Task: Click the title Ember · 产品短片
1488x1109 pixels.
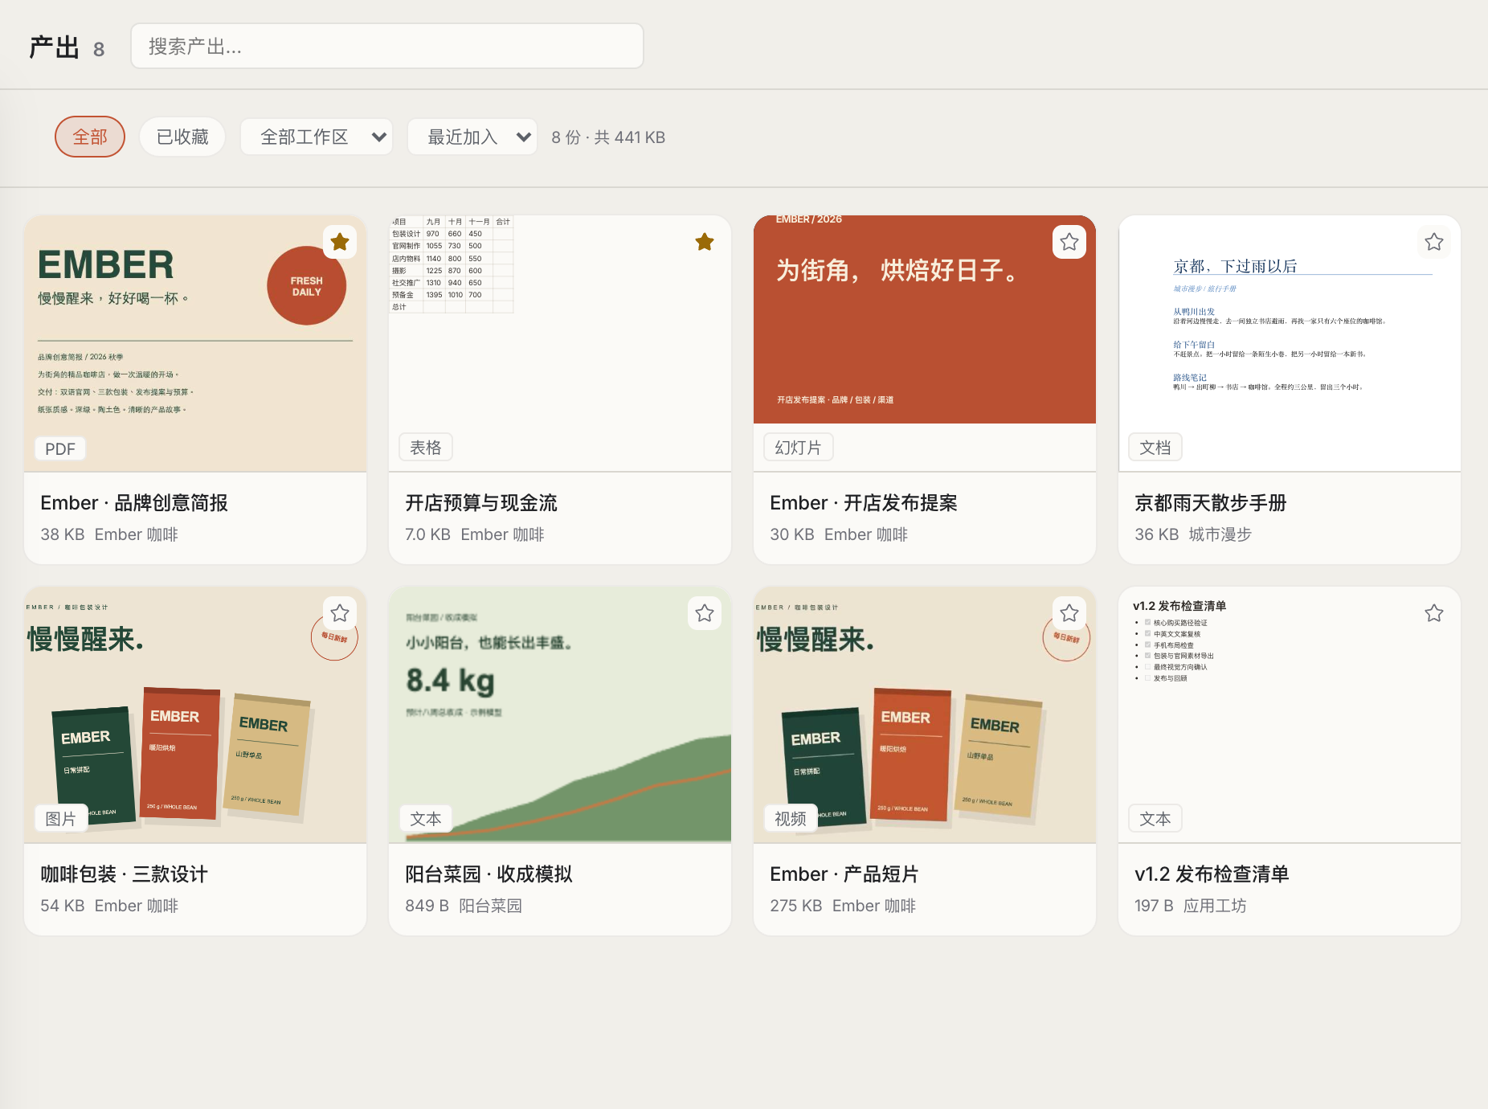Action: [x=844, y=874]
